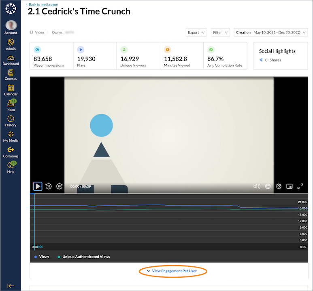Click the Social Highlights heading
This screenshot has height=291, width=313.
pyautogui.click(x=277, y=51)
